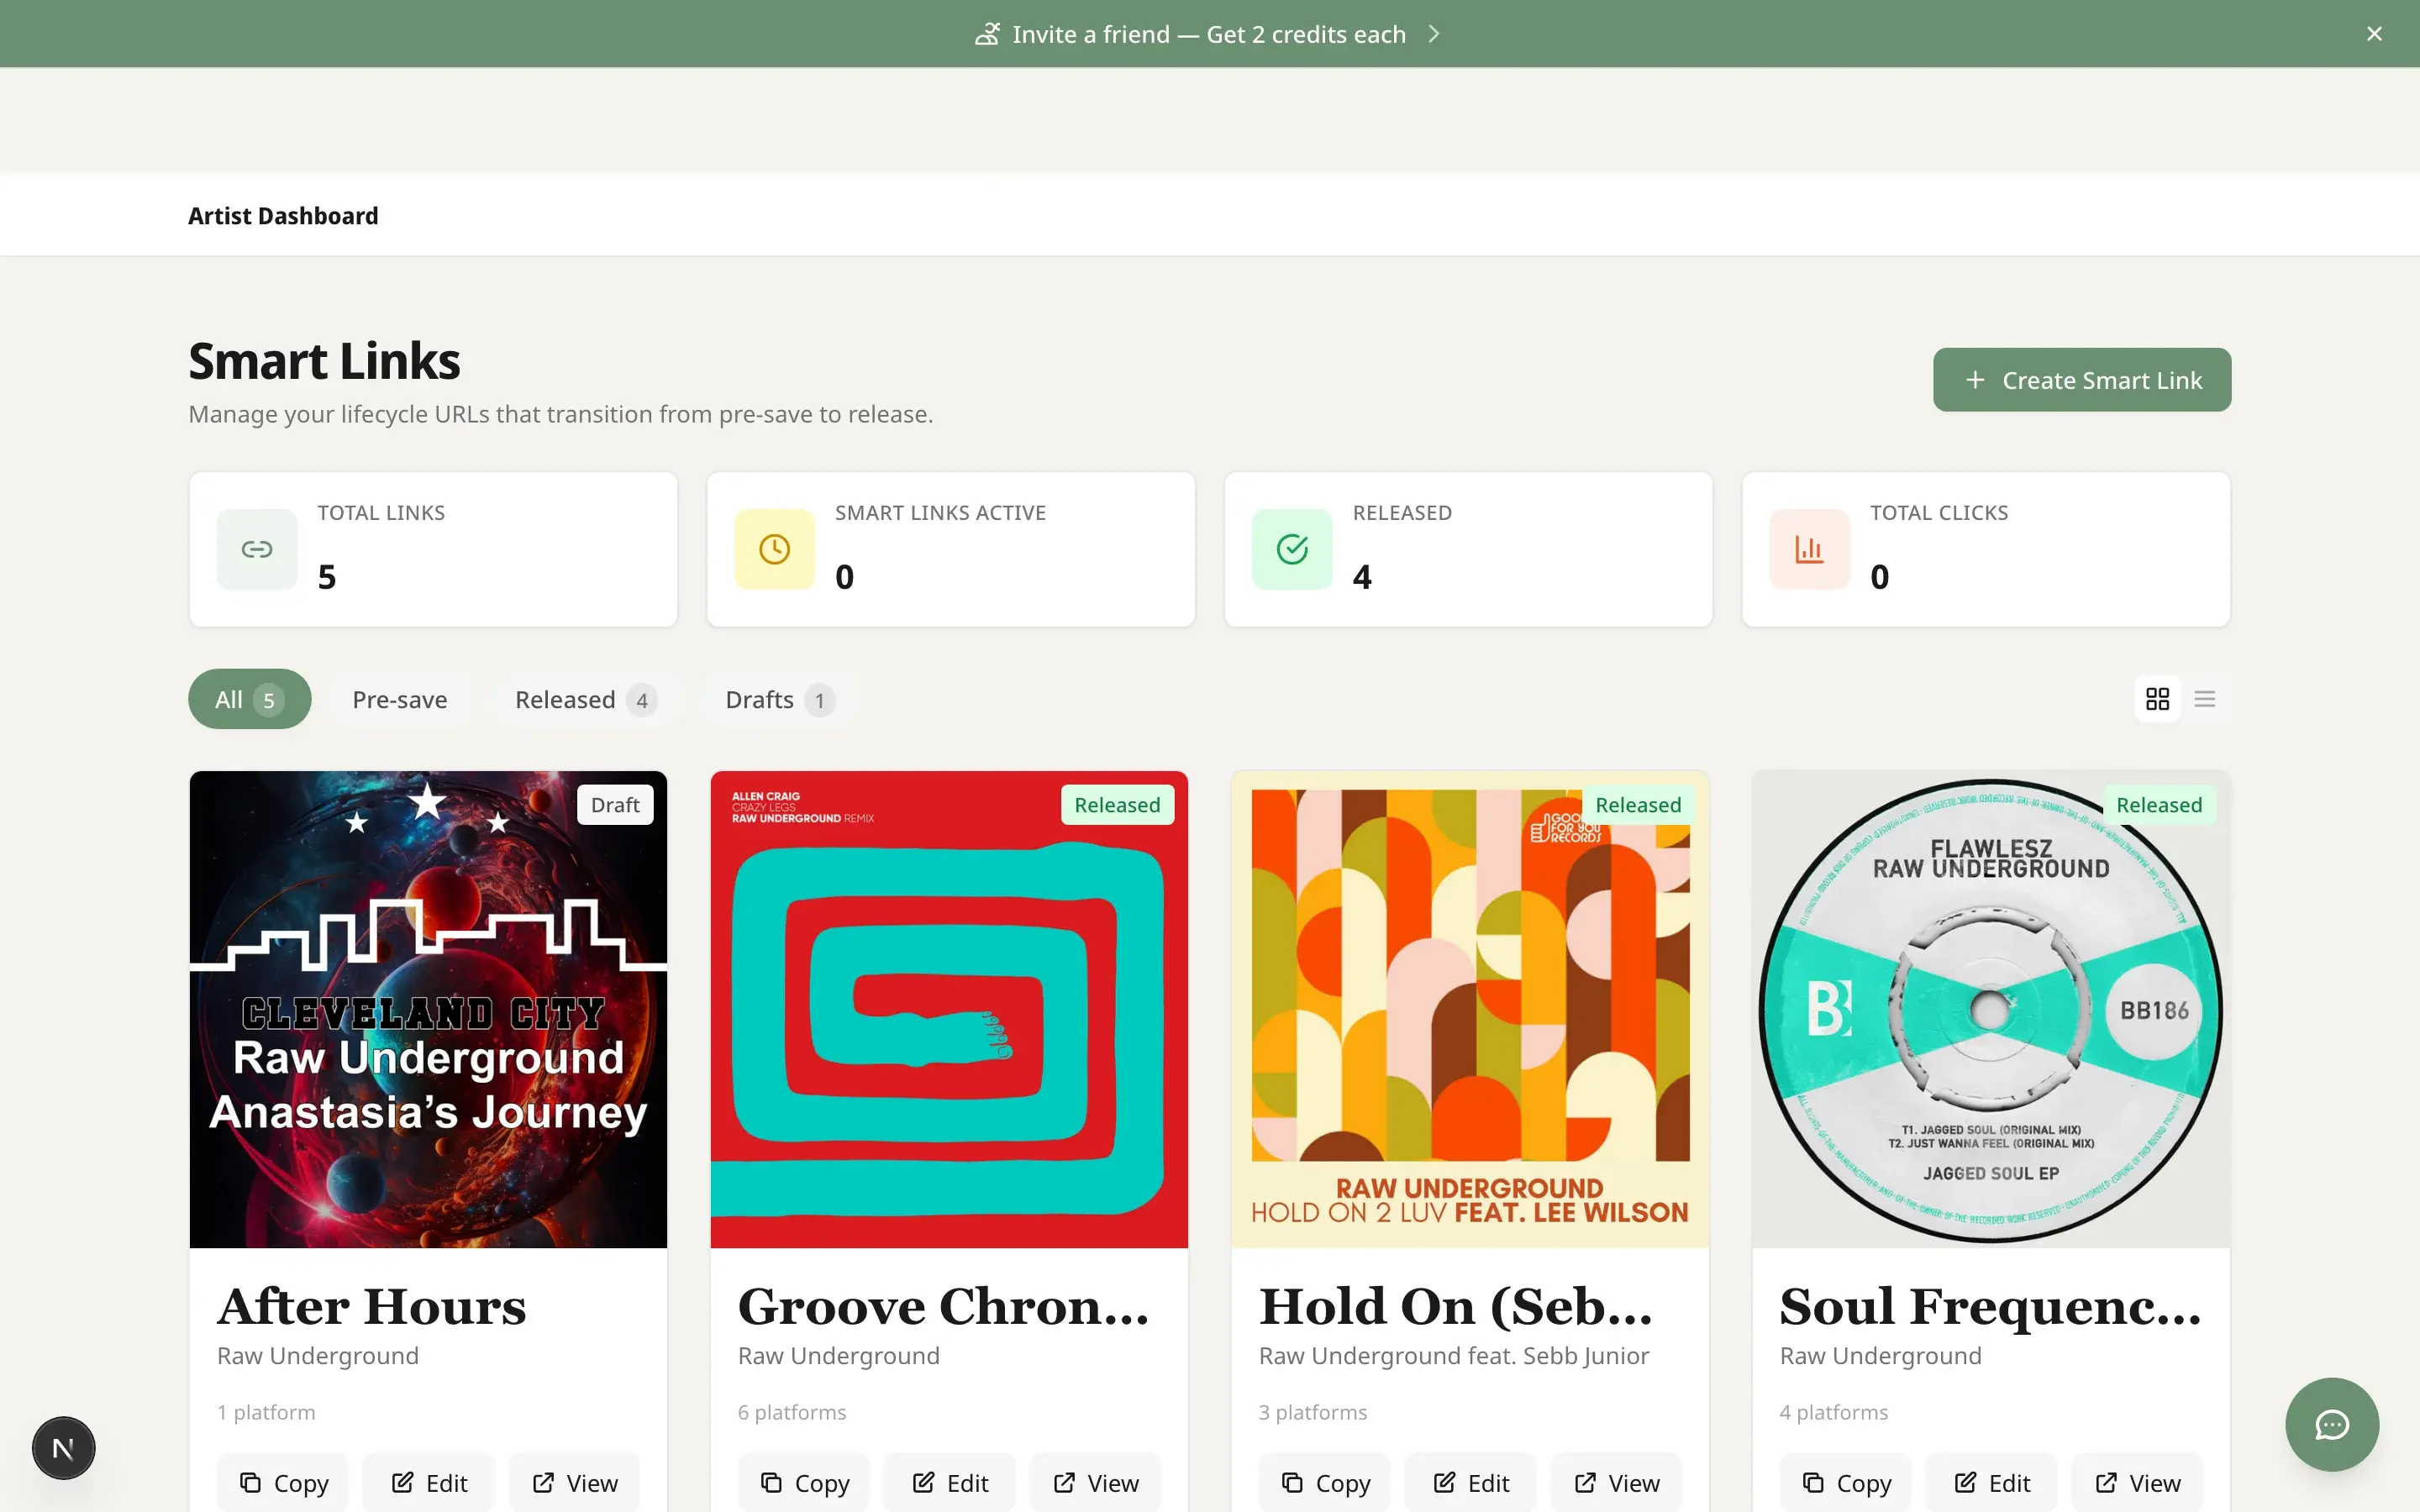Dismiss the invite a friend banner

click(x=2374, y=33)
